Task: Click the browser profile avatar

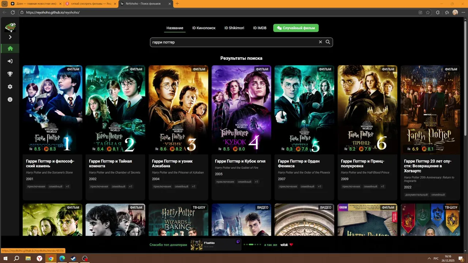Action: (455, 12)
